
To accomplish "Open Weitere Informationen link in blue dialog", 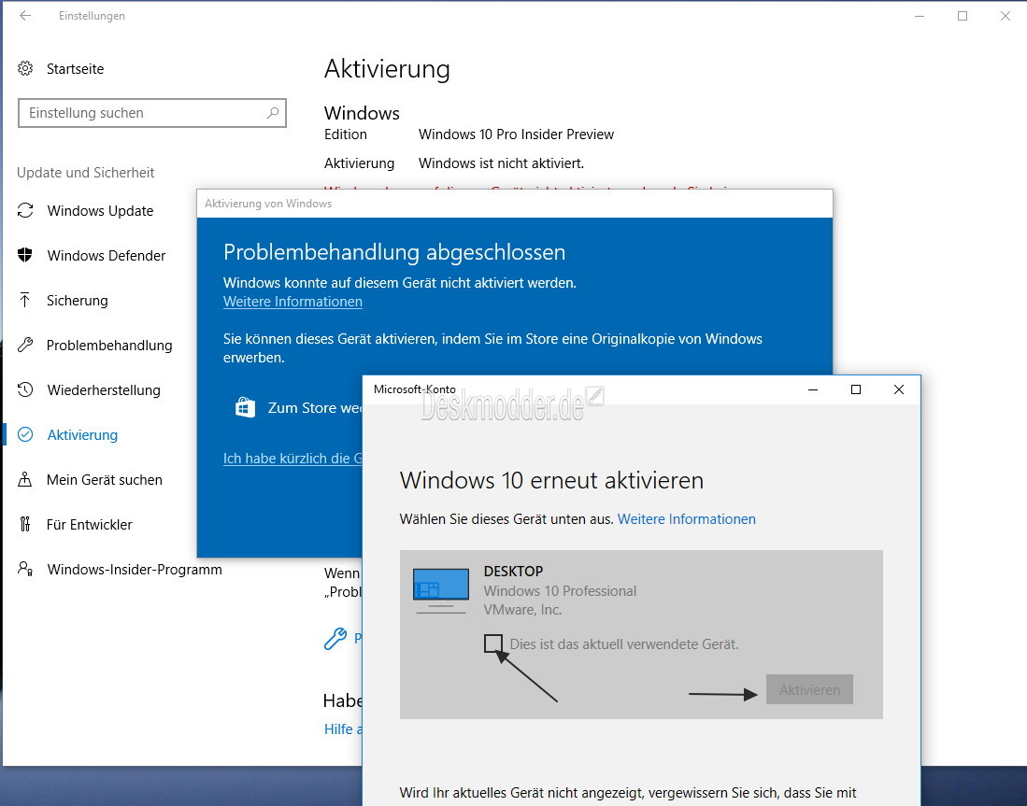I will (x=292, y=302).
